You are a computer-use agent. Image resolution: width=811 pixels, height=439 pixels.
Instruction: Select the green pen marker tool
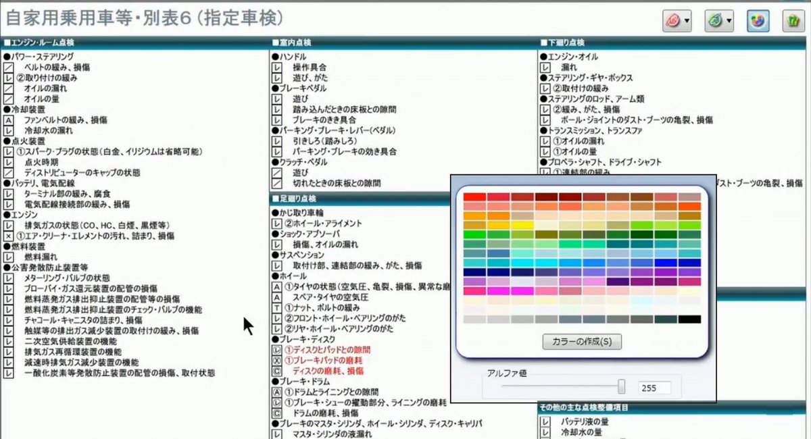[x=714, y=20]
